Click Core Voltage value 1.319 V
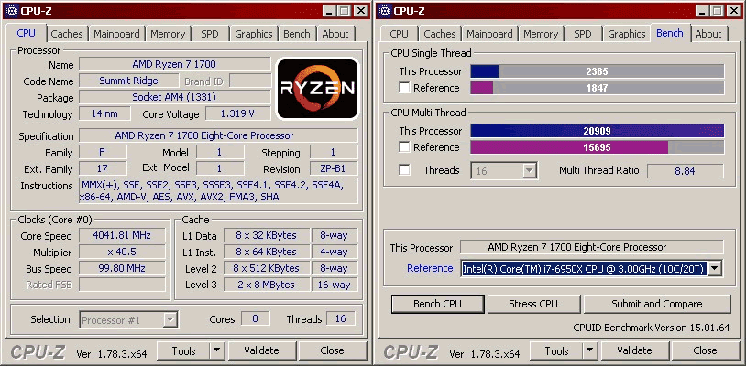Viewport: 746px width, 366px height. pyautogui.click(x=238, y=114)
